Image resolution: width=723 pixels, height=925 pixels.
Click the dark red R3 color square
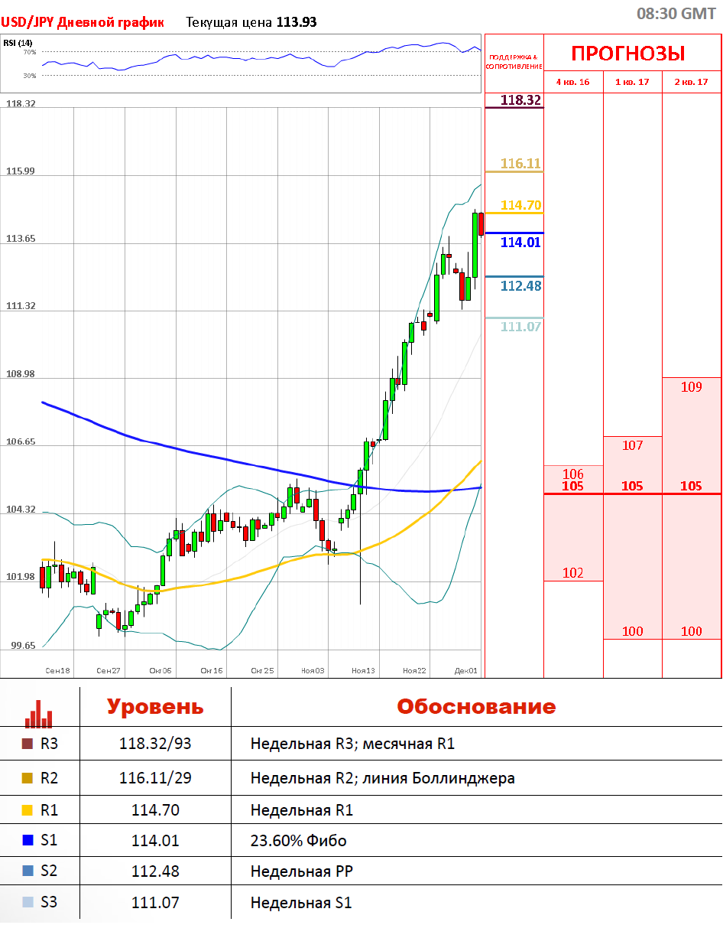28,744
